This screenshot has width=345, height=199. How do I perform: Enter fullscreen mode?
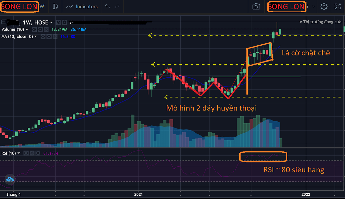click(x=338, y=6)
